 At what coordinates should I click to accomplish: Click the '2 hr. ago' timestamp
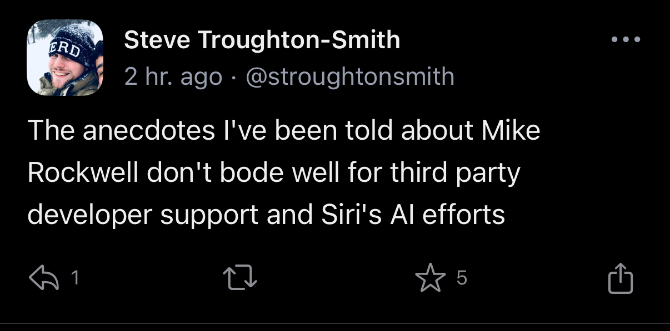173,77
